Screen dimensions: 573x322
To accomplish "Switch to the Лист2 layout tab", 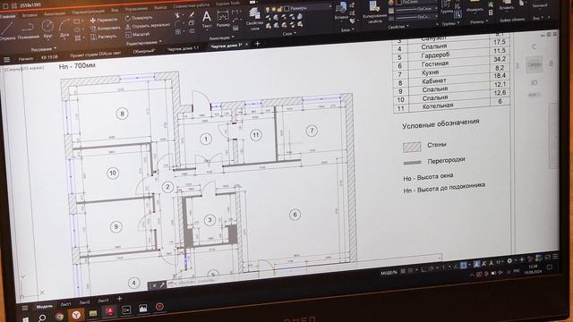I will 84,302.
